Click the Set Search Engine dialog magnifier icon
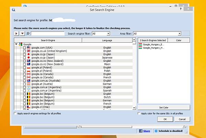 (x=13, y=10)
